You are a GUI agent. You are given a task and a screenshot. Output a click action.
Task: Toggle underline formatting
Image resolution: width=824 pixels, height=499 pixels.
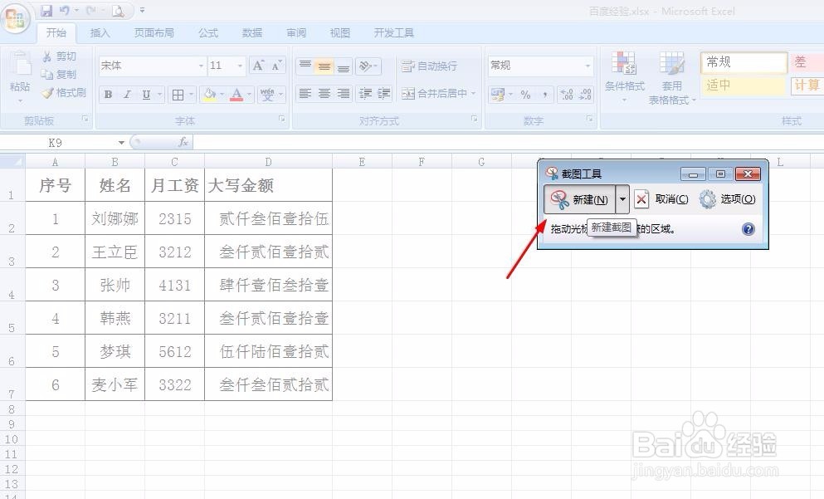[146, 95]
